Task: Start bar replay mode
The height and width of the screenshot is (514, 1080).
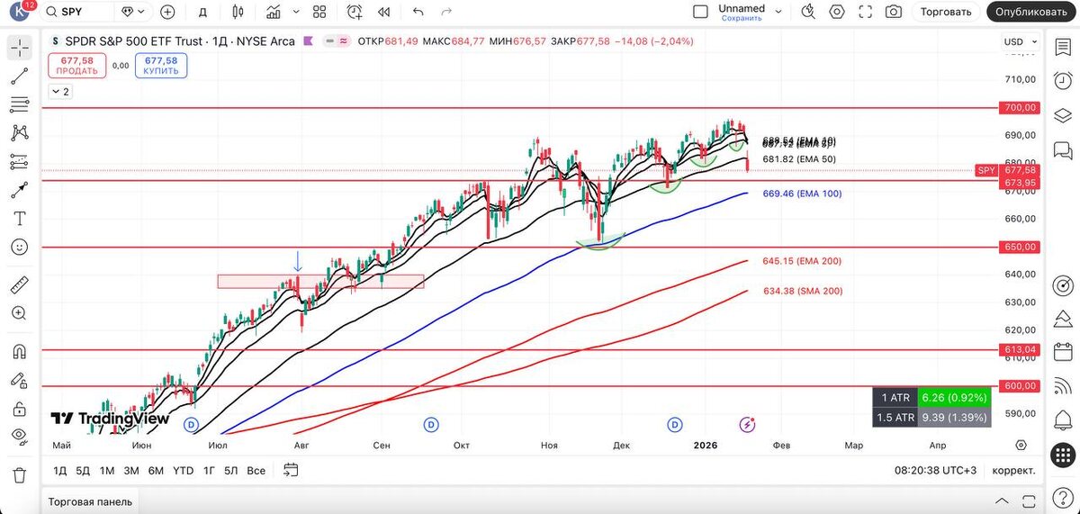Action: [x=384, y=12]
